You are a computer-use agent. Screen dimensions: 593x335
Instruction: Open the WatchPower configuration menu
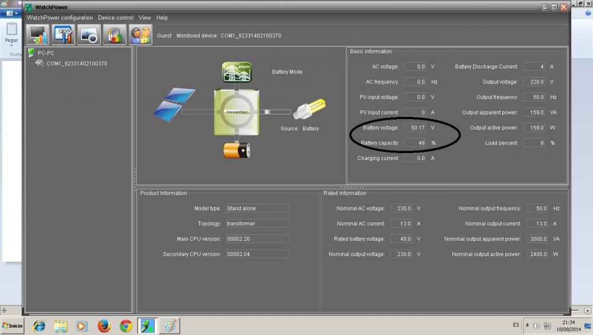(x=60, y=18)
